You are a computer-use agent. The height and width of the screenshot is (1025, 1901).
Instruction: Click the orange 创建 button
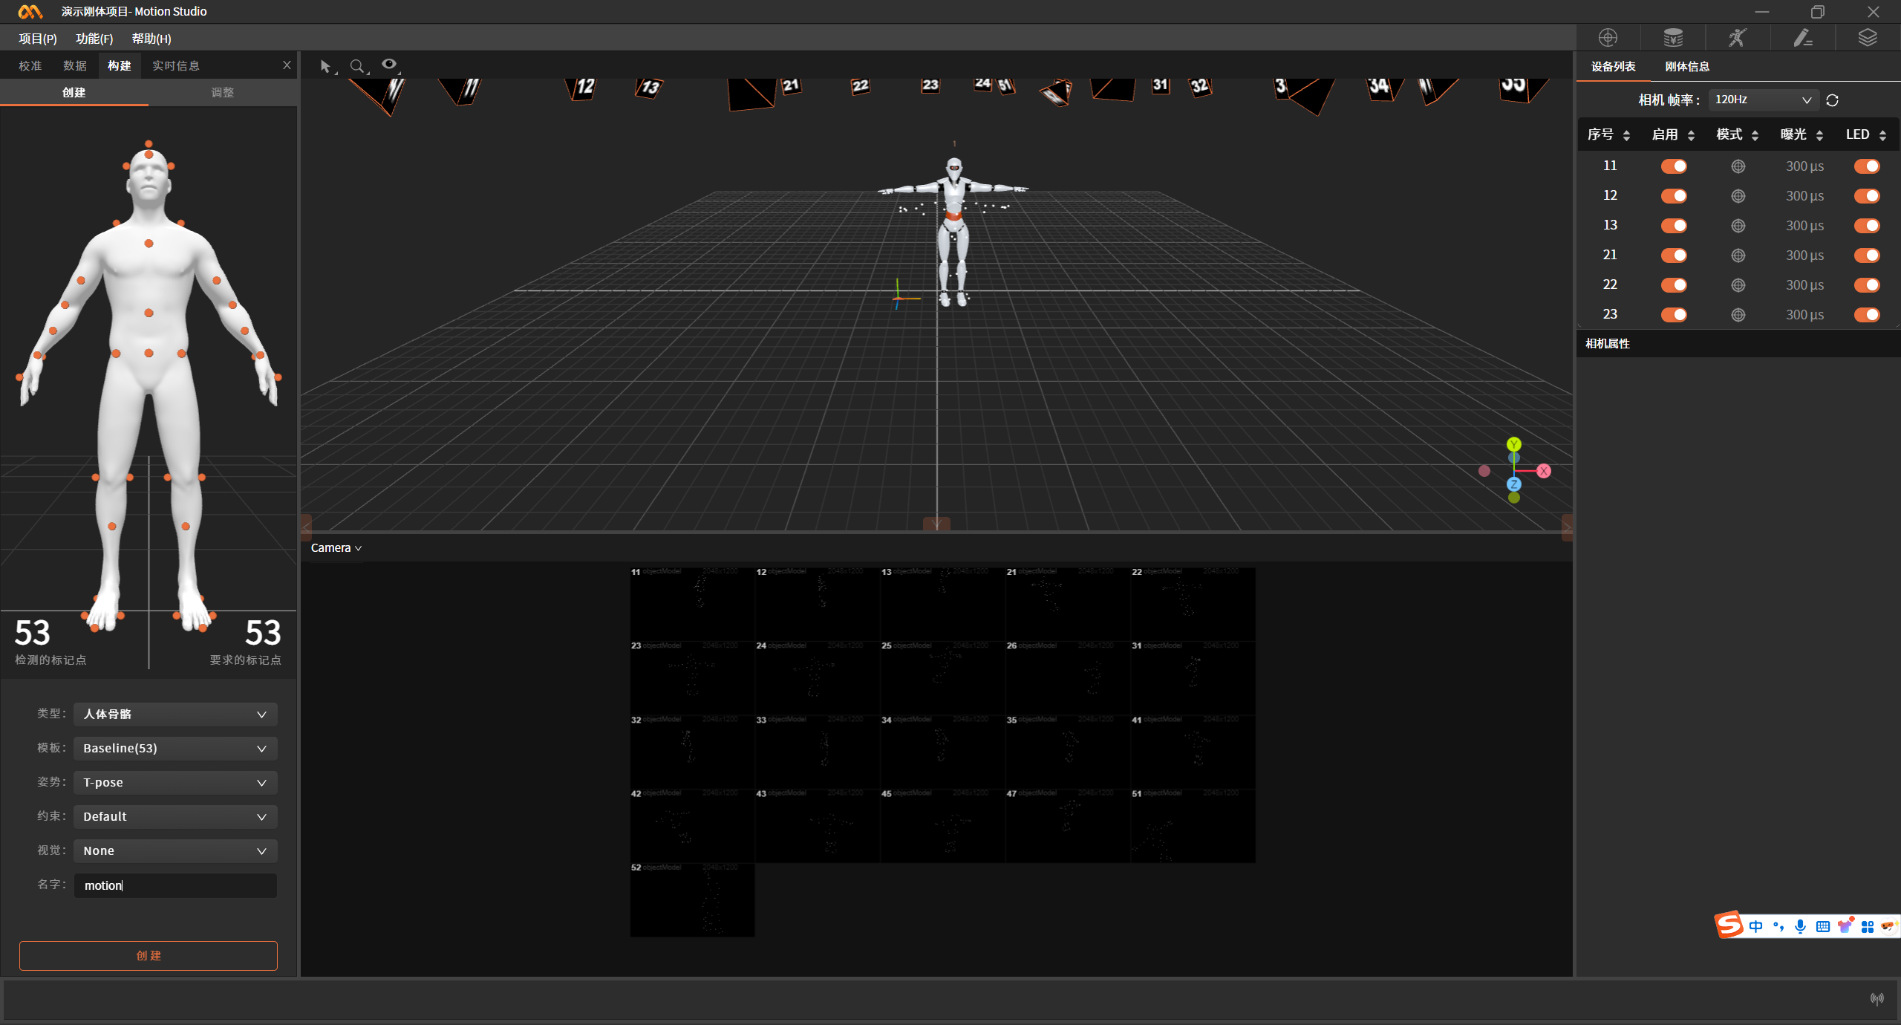coord(149,955)
